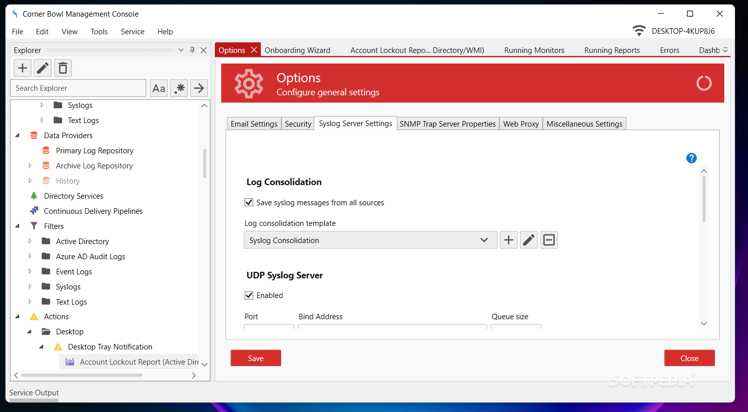Switch to SNMP Trap Server Properties tab

[448, 124]
